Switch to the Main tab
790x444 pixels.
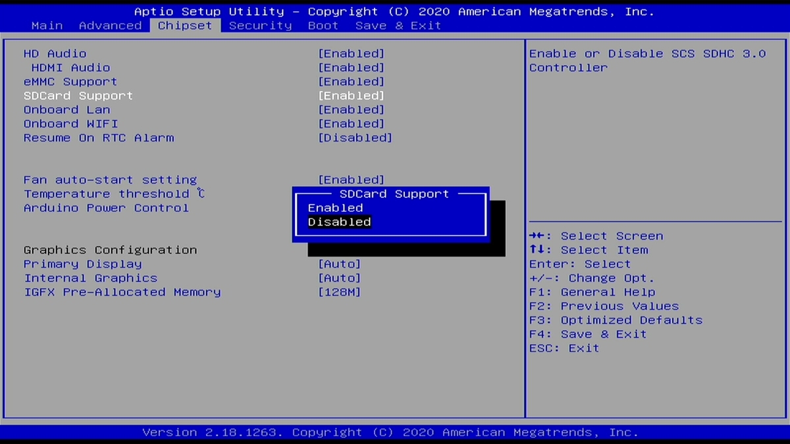pyautogui.click(x=47, y=25)
